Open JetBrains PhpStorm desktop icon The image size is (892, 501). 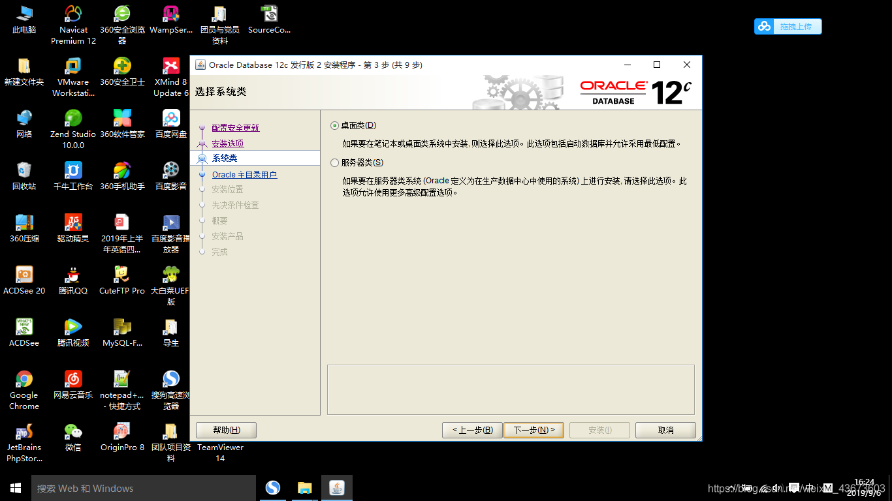(x=24, y=443)
